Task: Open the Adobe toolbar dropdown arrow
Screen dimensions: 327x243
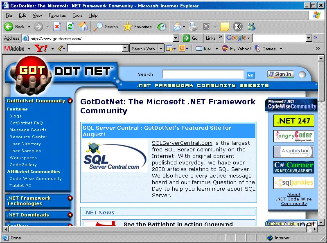Action: pos(29,49)
